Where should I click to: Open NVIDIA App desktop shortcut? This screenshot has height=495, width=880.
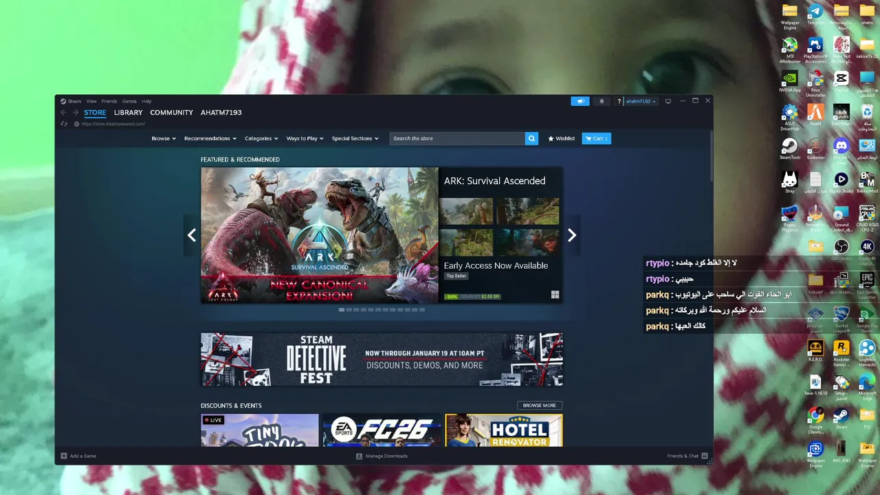click(790, 80)
